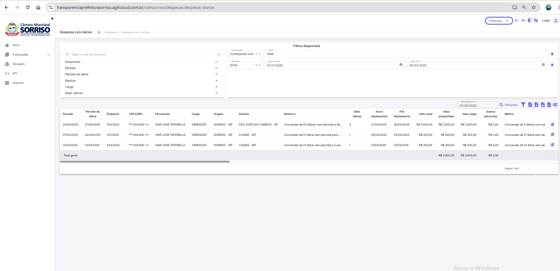Export the table as Word document

(x=543, y=105)
